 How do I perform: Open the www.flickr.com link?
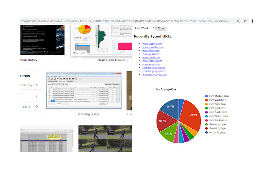tap(151, 51)
